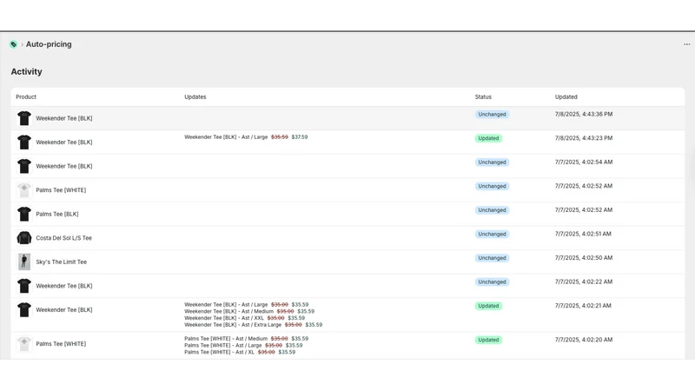Click update line with new price $37.59
Screen dimensions: 695x391
[x=246, y=137]
